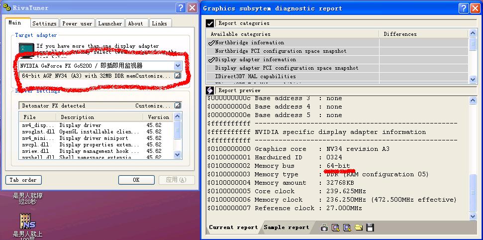Click the Report categories scrollbar thumb
The height and width of the screenshot is (240, 483).
[x=473, y=44]
